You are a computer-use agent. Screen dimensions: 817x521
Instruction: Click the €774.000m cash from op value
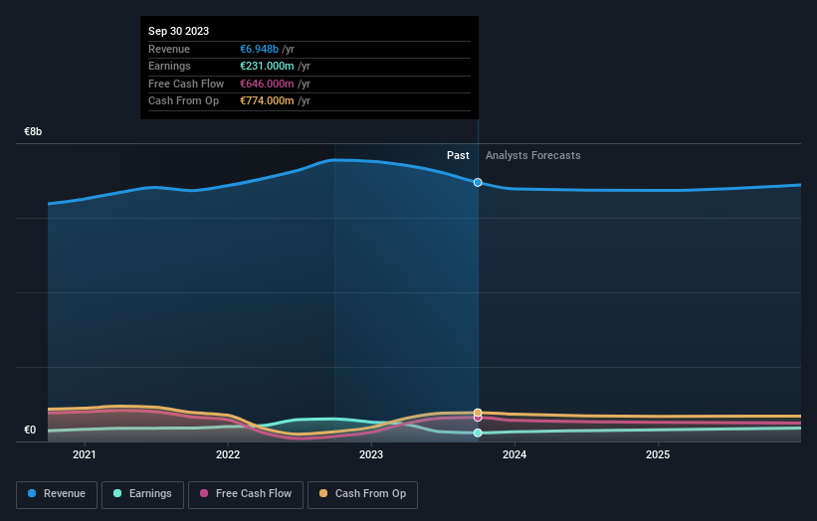(267, 101)
